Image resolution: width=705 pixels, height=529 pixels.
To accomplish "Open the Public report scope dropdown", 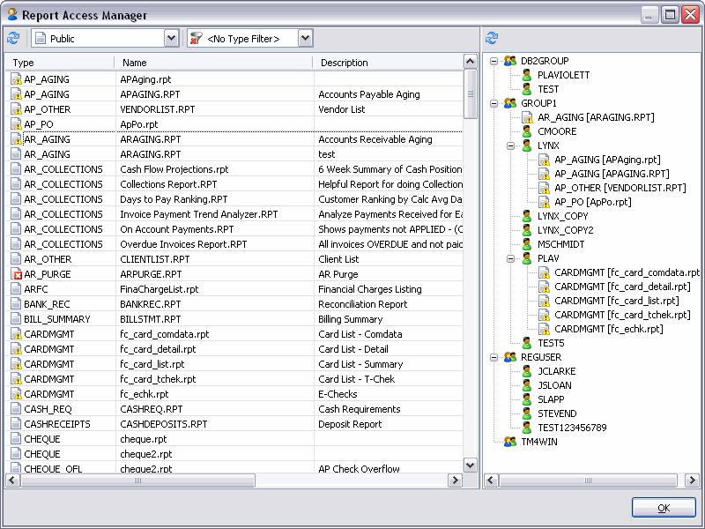I will (x=171, y=38).
